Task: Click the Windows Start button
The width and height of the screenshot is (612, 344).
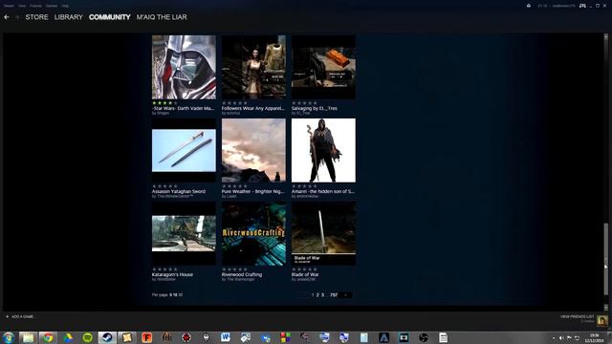Action: [x=9, y=337]
